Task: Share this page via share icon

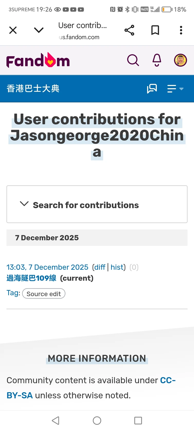Action: point(129,30)
